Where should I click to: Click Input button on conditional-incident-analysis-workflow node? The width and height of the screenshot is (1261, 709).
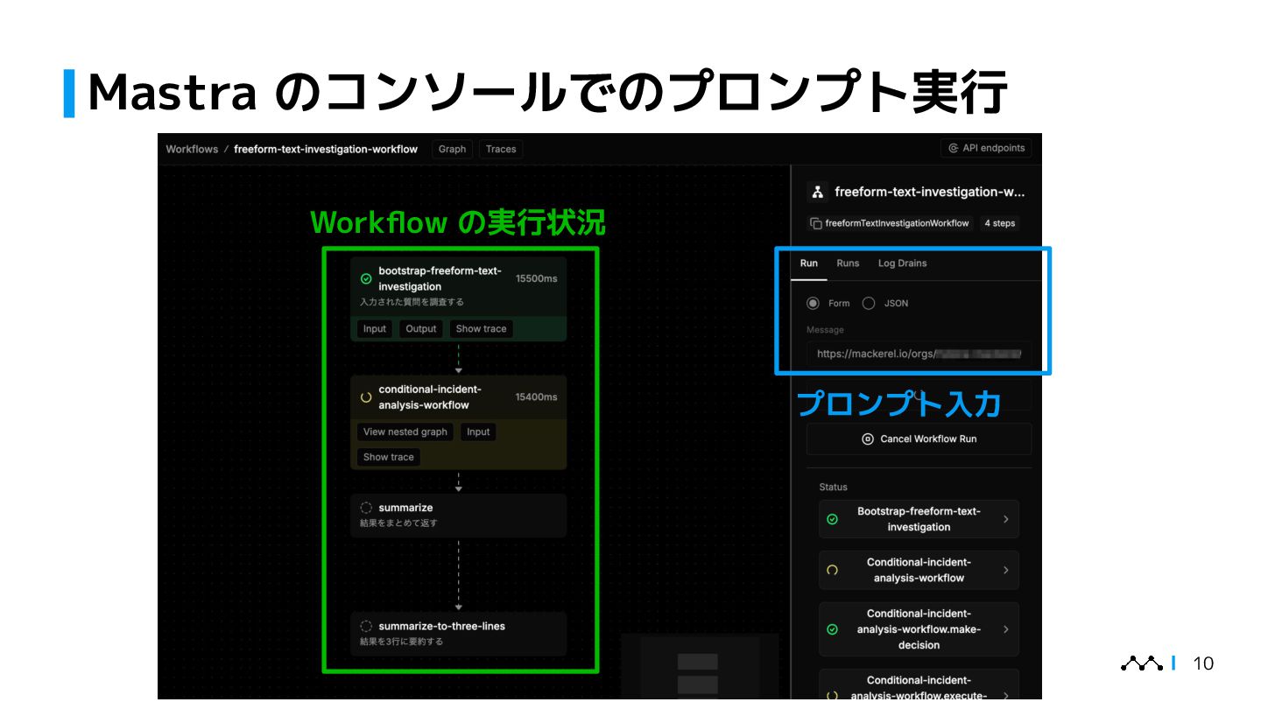tap(478, 432)
